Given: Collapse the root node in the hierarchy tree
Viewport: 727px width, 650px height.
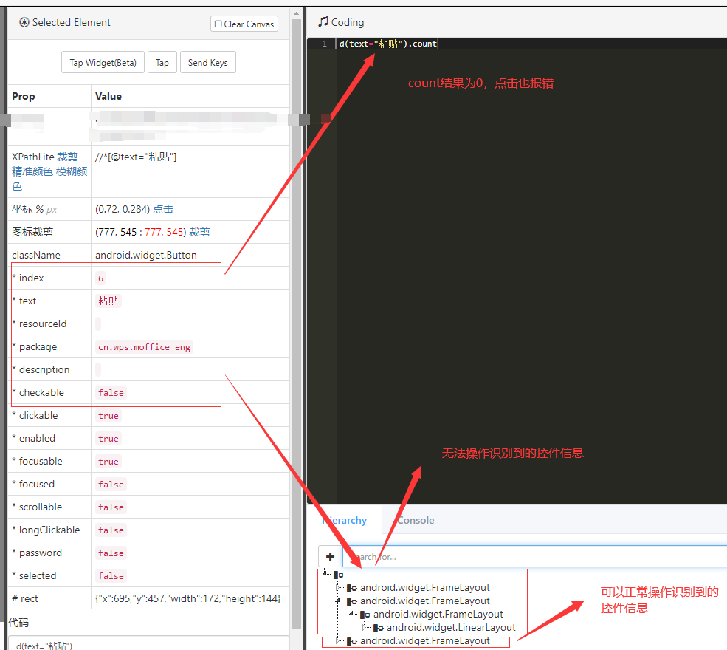Looking at the screenshot, I should pyautogui.click(x=324, y=574).
